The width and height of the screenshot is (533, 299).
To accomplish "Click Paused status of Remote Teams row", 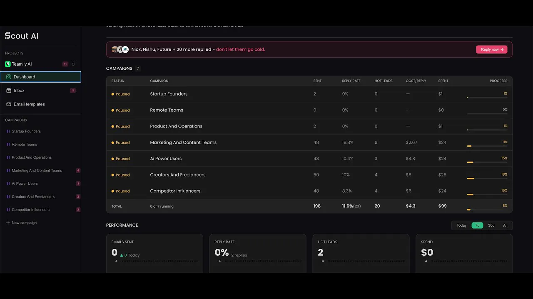I will coord(121,110).
